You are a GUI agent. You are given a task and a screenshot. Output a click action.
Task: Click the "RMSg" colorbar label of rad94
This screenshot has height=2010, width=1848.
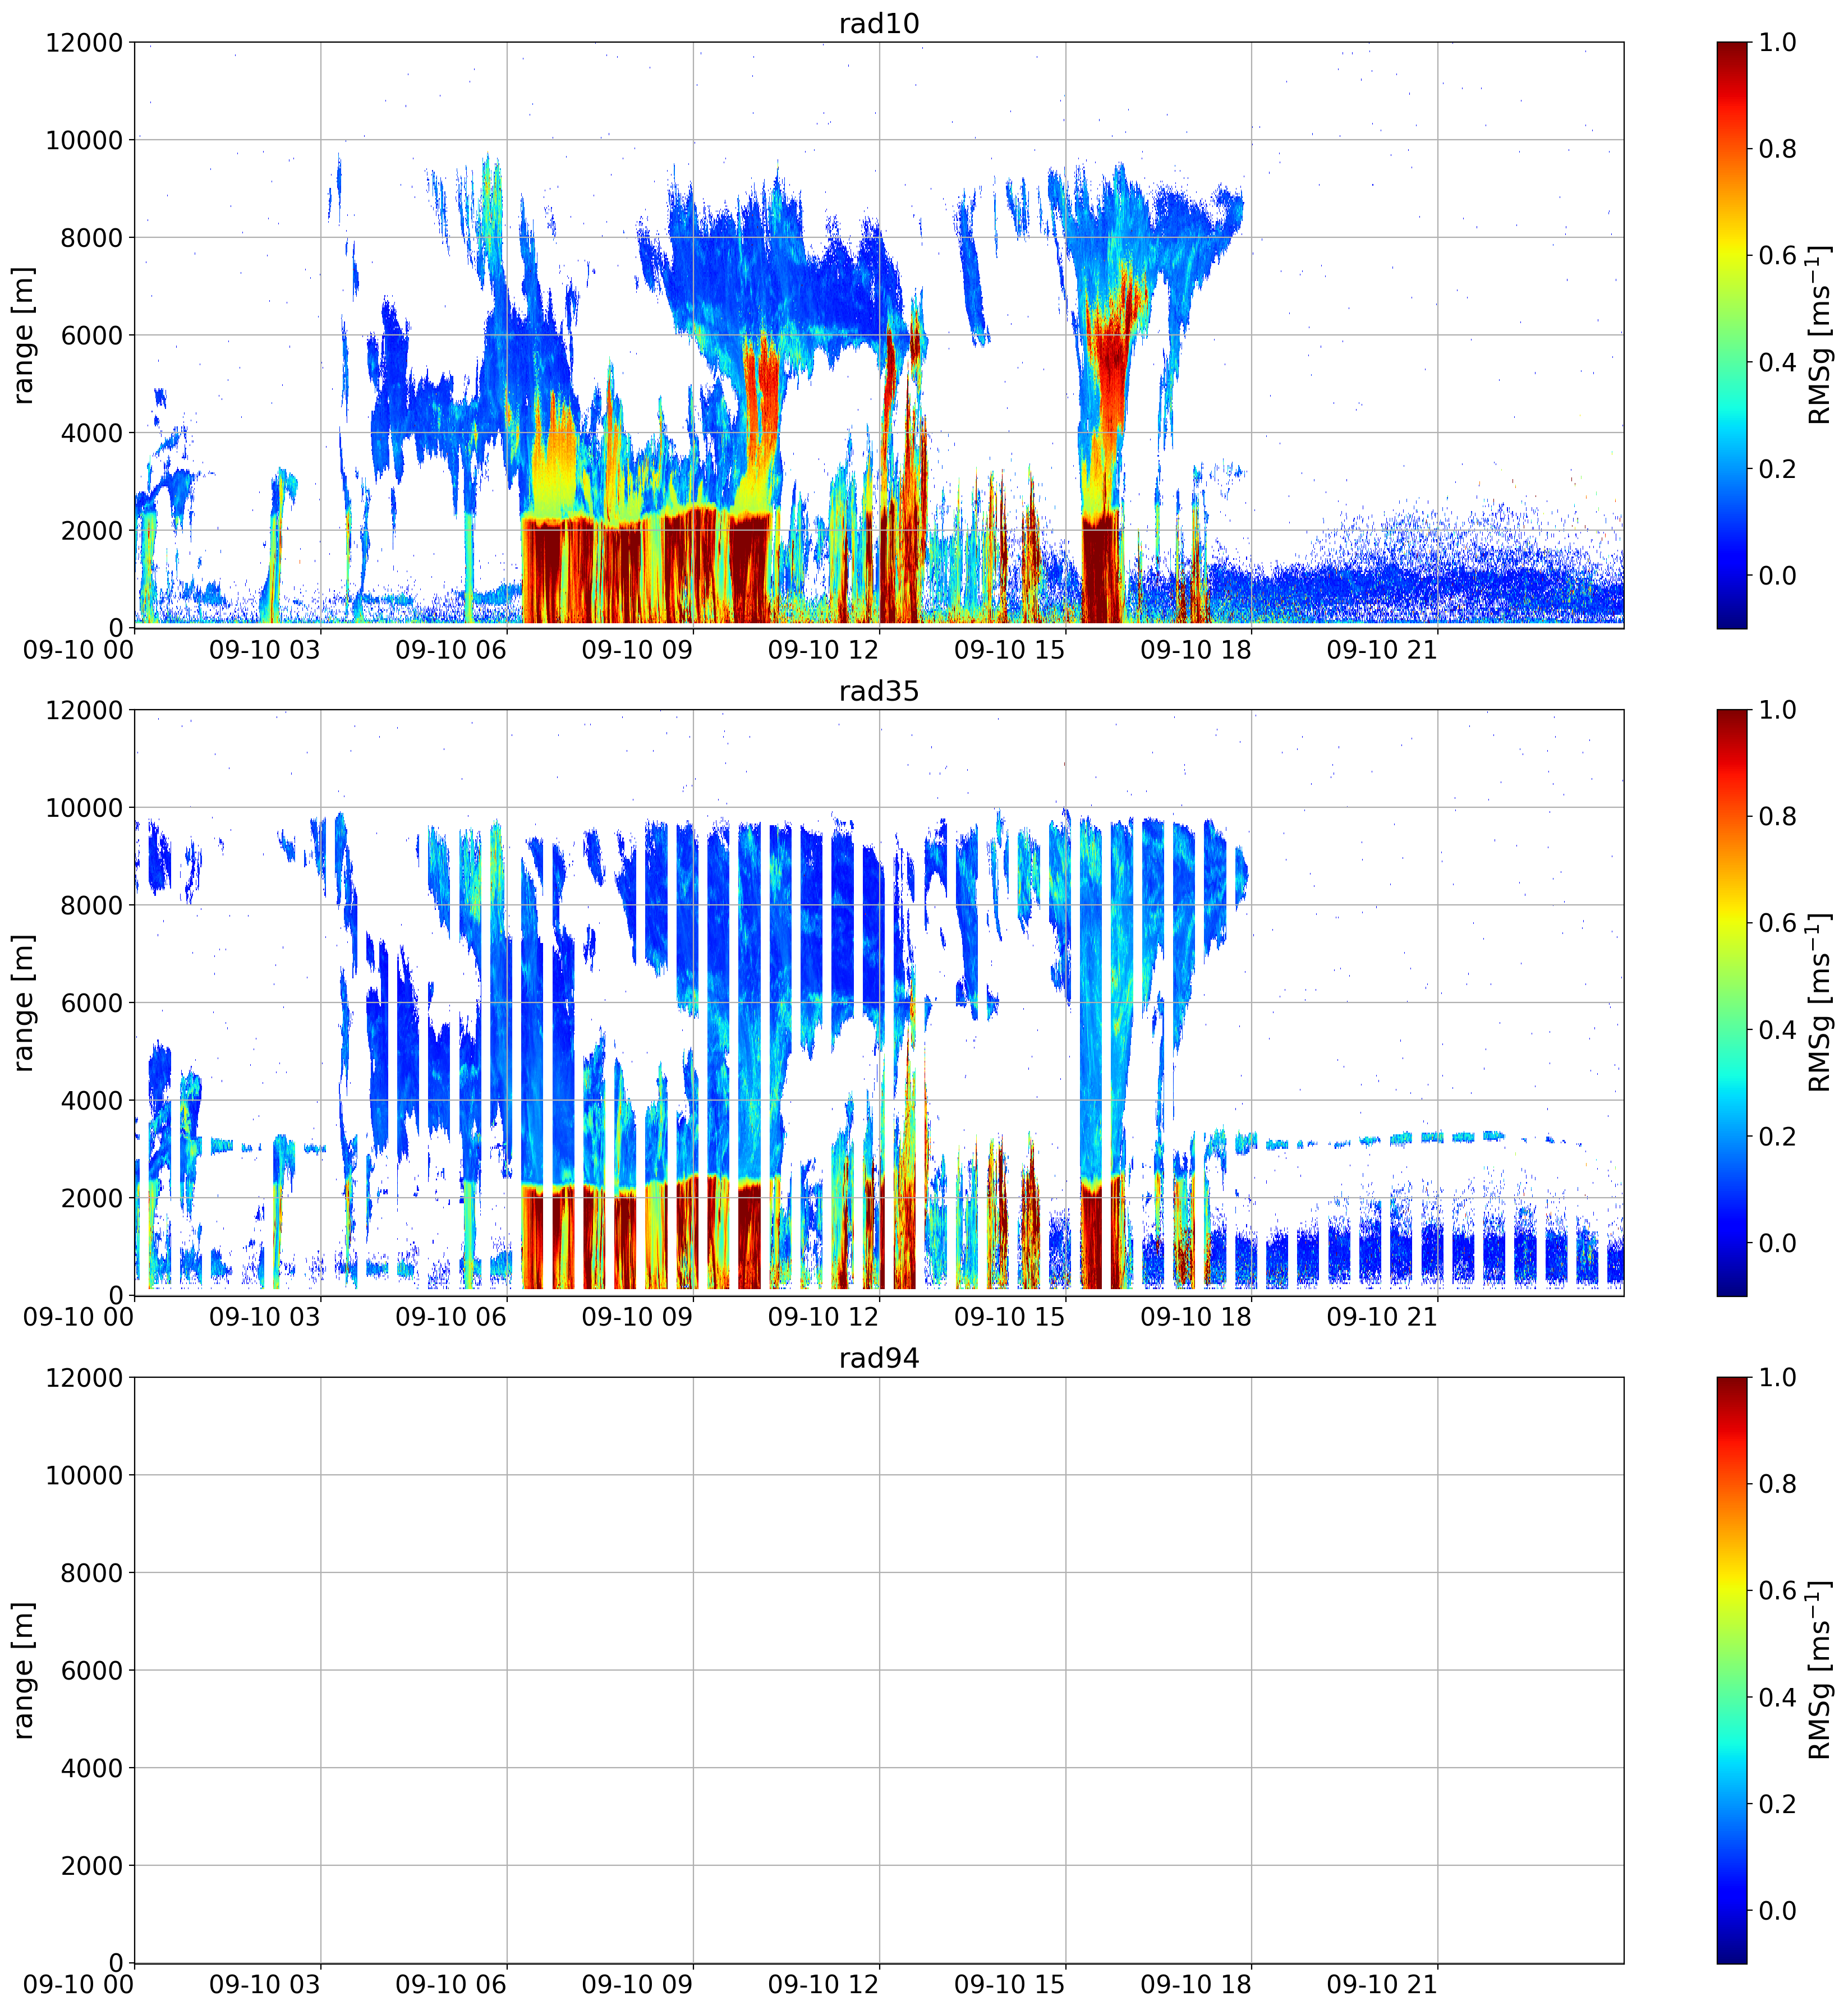(1819, 1670)
